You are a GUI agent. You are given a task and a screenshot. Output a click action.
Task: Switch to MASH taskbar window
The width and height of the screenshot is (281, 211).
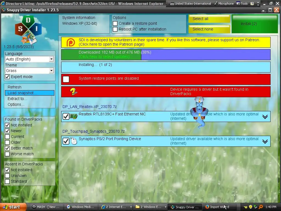click(45, 207)
